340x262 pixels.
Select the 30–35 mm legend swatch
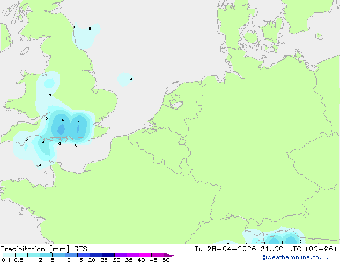point(120,255)
